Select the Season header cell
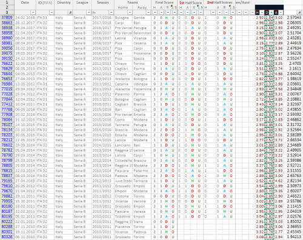Image resolution: width=303 pixels, height=240 pixels. [x=103, y=2]
